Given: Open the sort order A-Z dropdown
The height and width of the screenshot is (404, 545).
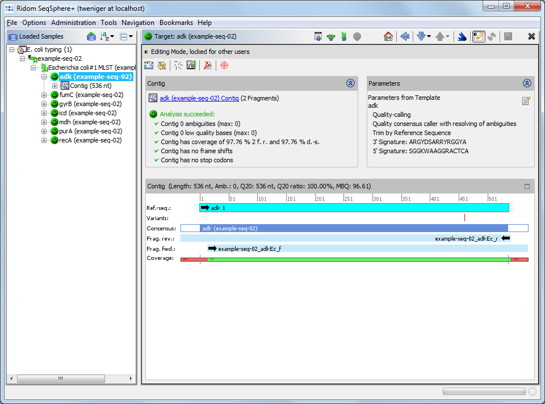Looking at the screenshot, I should click(107, 36).
